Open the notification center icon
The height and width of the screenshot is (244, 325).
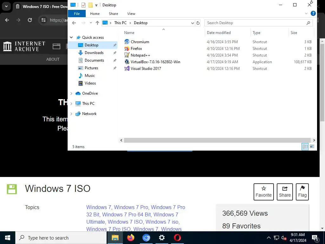pyautogui.click(x=315, y=238)
